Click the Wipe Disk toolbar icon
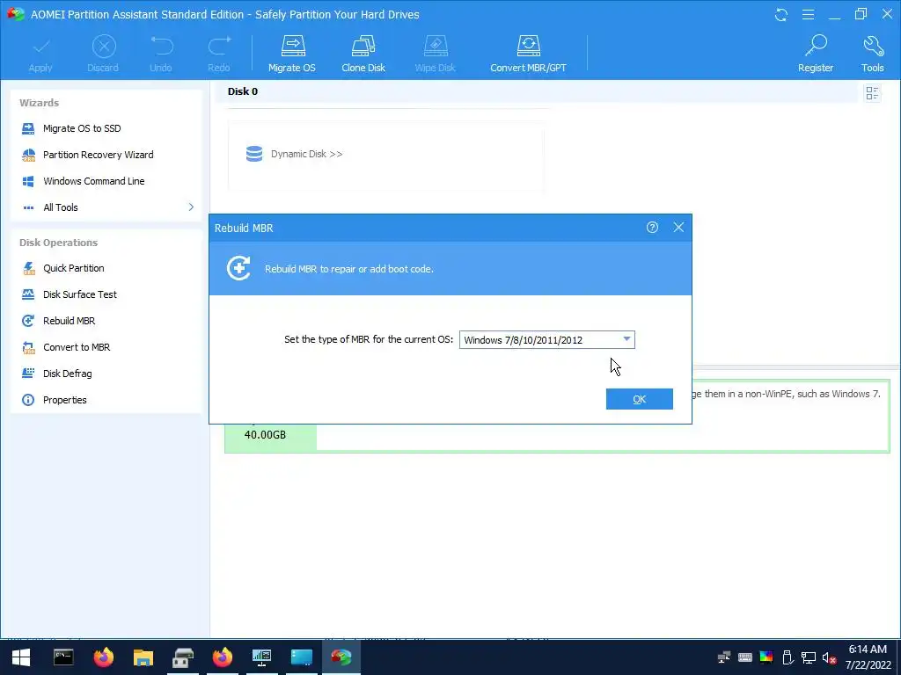 [x=435, y=54]
